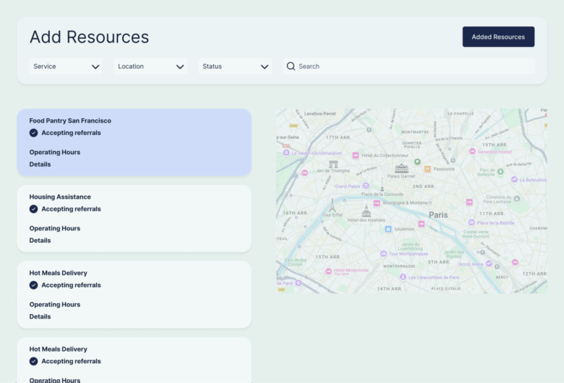
Task: Open the Service filter dropdown
Action: [x=66, y=66]
